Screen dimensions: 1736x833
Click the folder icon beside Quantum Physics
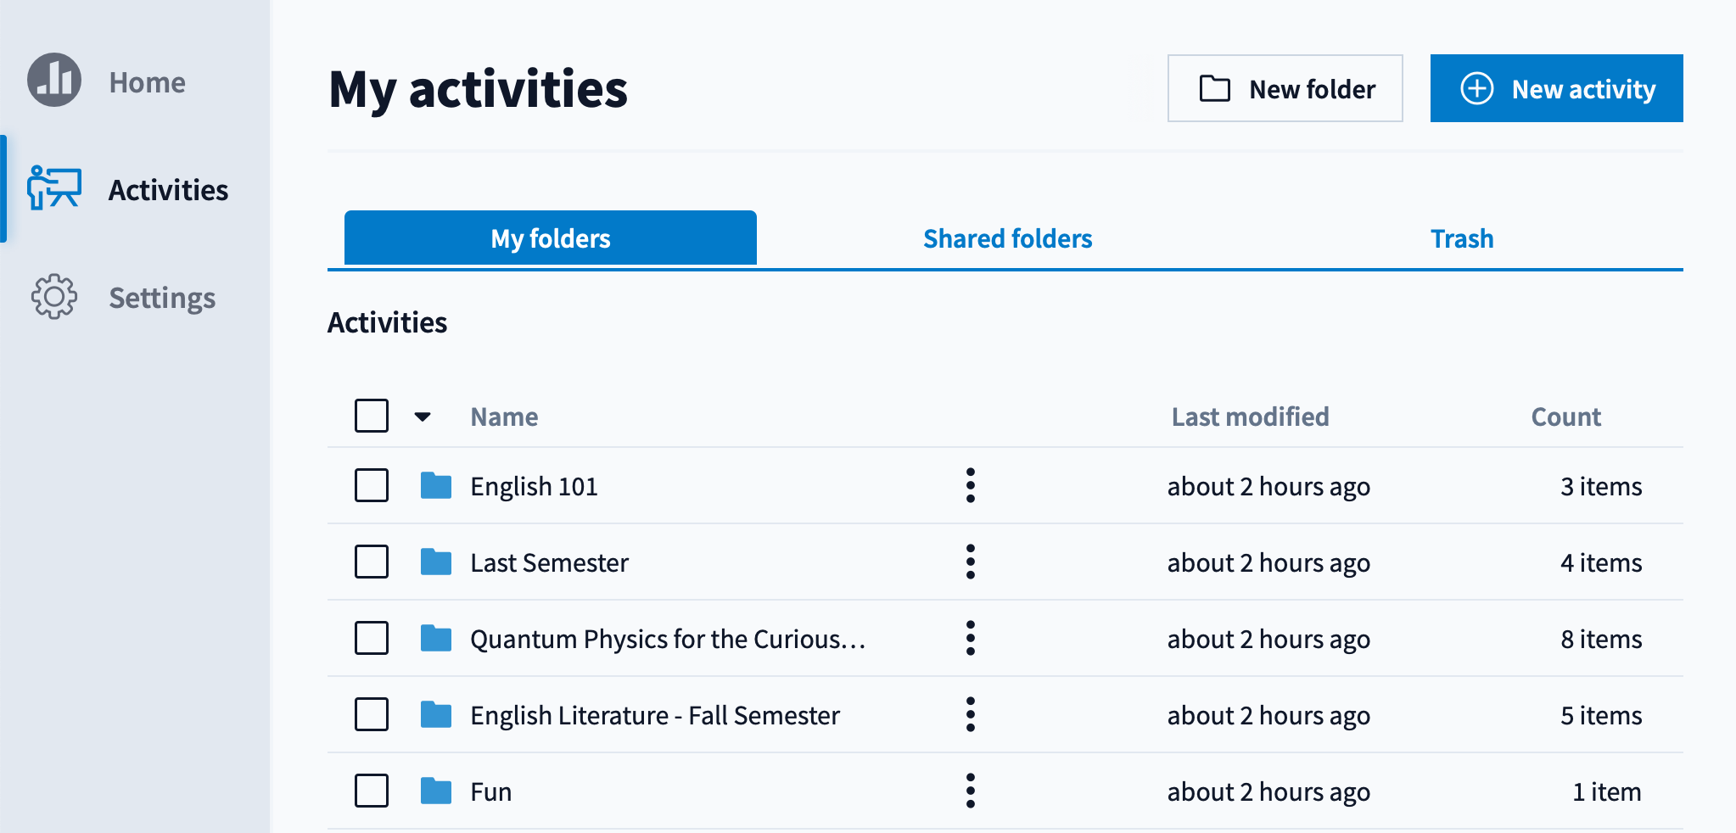[436, 638]
